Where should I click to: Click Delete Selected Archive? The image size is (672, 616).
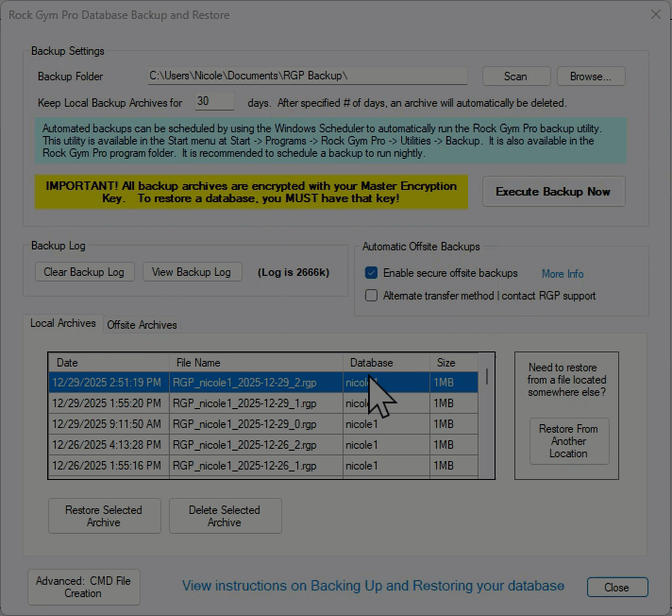tap(226, 516)
